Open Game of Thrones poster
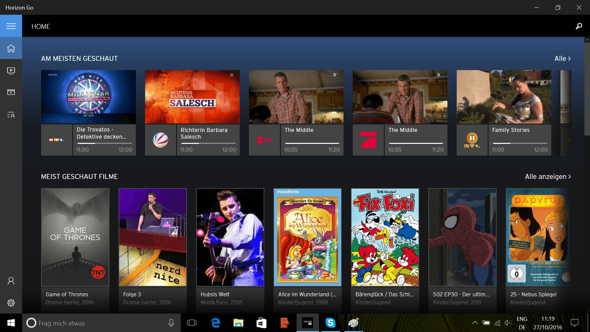This screenshot has width=590, height=332. [75, 237]
